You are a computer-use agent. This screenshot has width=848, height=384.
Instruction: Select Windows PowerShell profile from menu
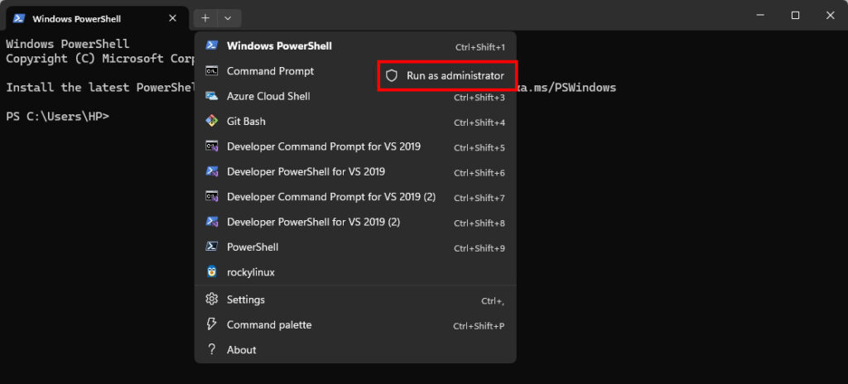pos(355,46)
